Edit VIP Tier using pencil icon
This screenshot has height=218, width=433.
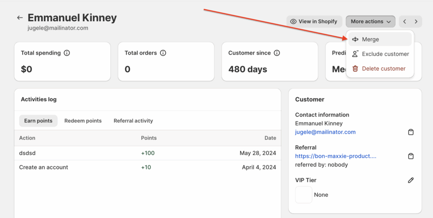click(x=411, y=180)
